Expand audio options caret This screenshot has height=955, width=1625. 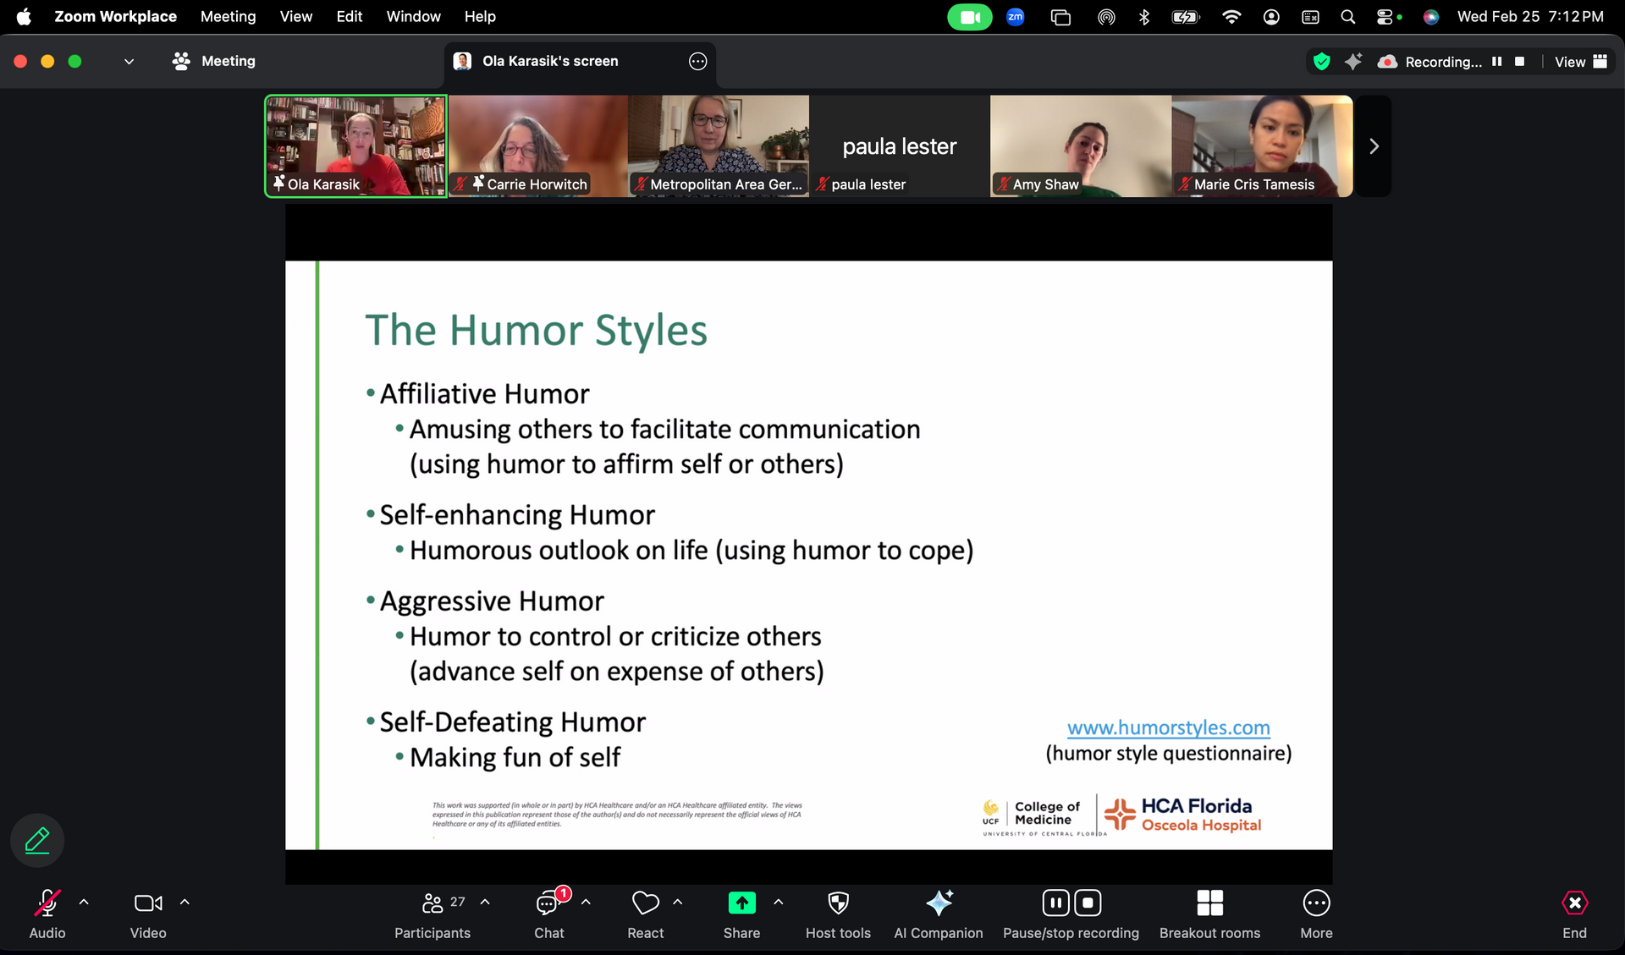[84, 903]
